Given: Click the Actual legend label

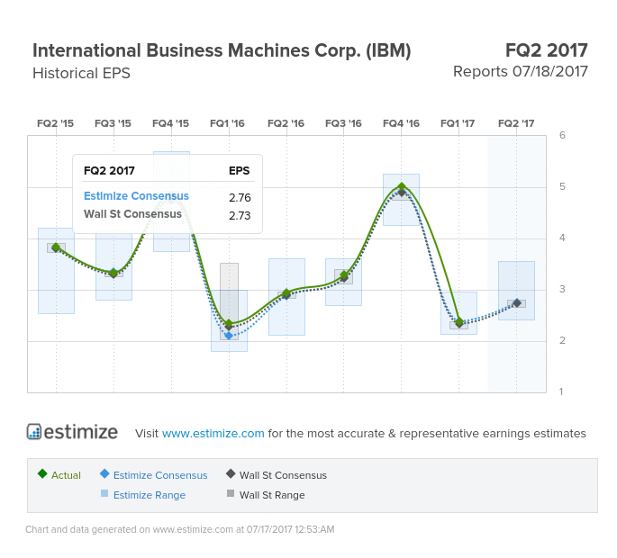Looking at the screenshot, I should tap(66, 475).
